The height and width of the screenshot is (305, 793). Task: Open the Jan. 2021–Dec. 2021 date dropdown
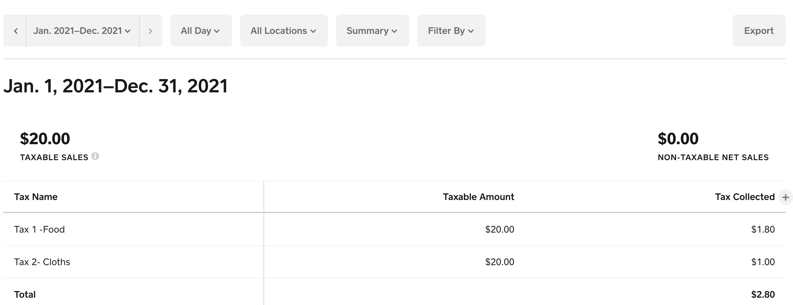pyautogui.click(x=82, y=31)
